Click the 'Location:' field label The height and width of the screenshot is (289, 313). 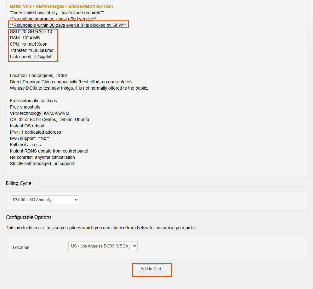(22, 247)
